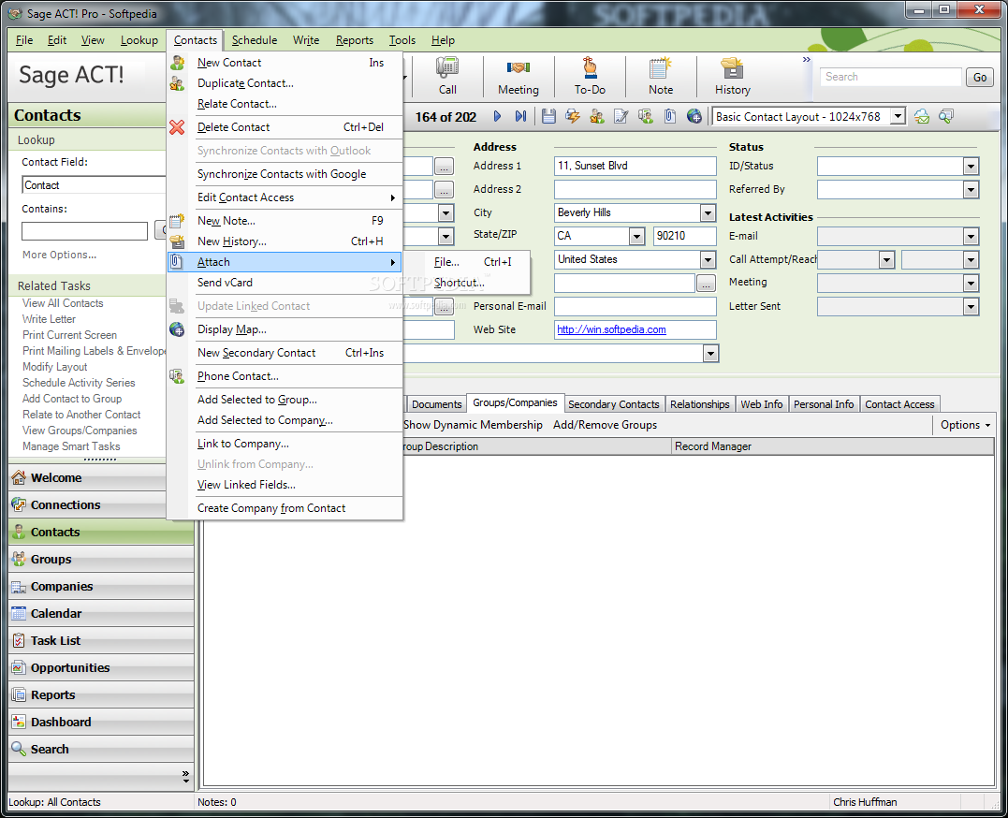
Task: Click the quick print lightning icon
Action: click(572, 116)
